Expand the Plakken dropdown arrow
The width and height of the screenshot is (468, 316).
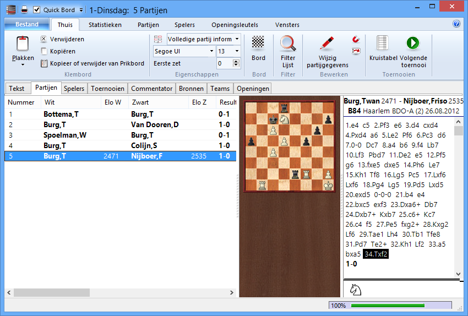23,65
